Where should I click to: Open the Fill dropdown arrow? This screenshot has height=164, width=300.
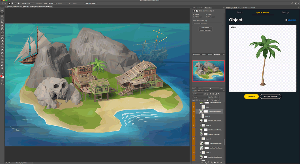(218, 100)
